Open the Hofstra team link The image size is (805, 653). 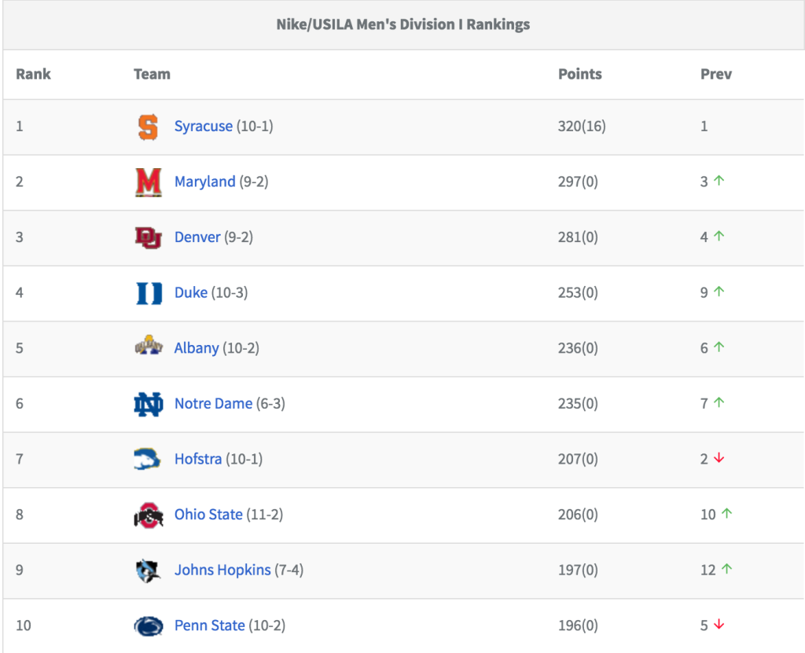click(x=198, y=459)
